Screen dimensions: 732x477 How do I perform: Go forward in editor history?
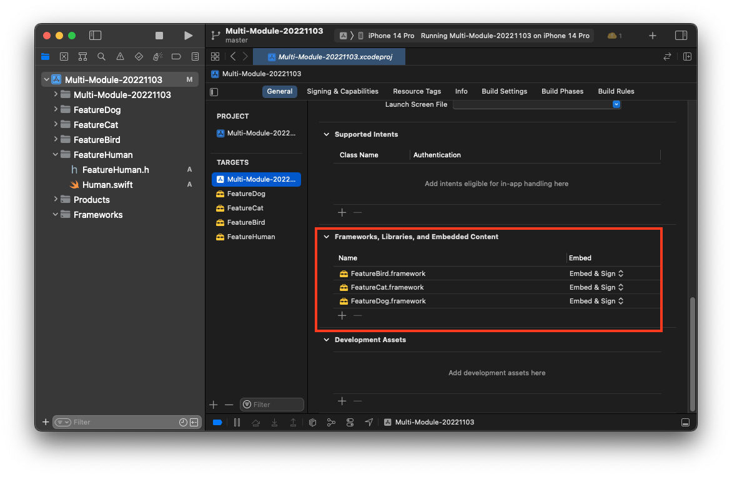(x=245, y=56)
